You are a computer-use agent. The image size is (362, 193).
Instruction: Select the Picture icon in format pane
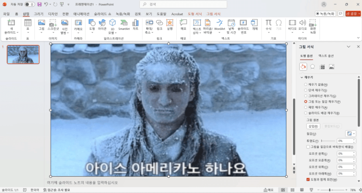pyautogui.click(x=331, y=67)
